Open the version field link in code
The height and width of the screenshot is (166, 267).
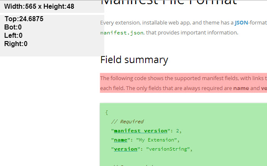(x=126, y=149)
